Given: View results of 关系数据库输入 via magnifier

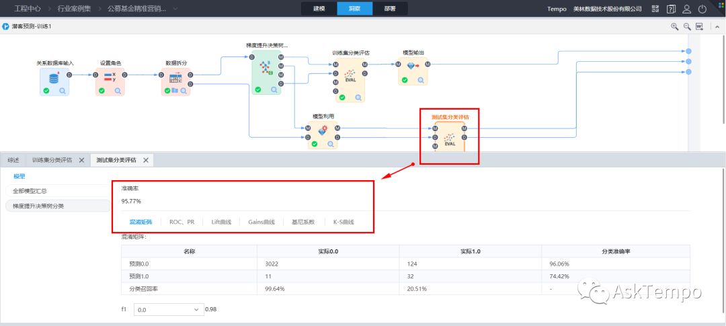Looking at the screenshot, I should (63, 91).
